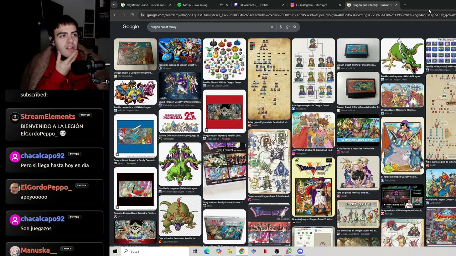Open Discord from the taskbar
456x256 pixels.
click(300, 251)
